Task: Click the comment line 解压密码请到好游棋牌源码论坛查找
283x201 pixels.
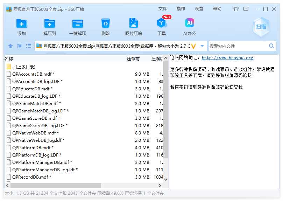Action: [x=206, y=87]
